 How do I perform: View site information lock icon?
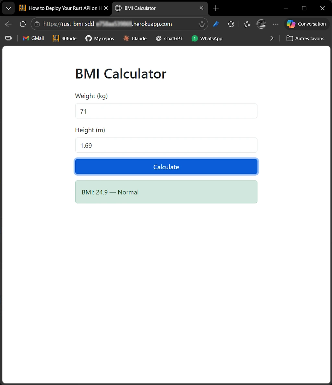click(x=37, y=24)
